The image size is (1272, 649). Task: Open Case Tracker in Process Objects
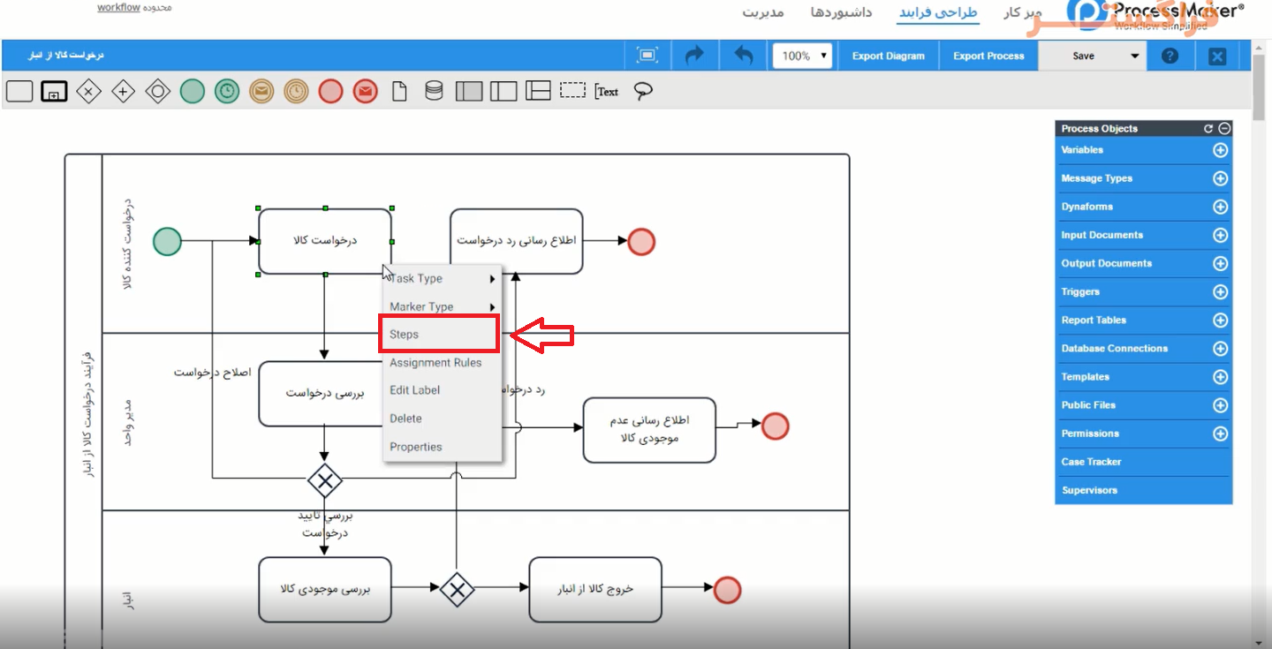(1091, 462)
